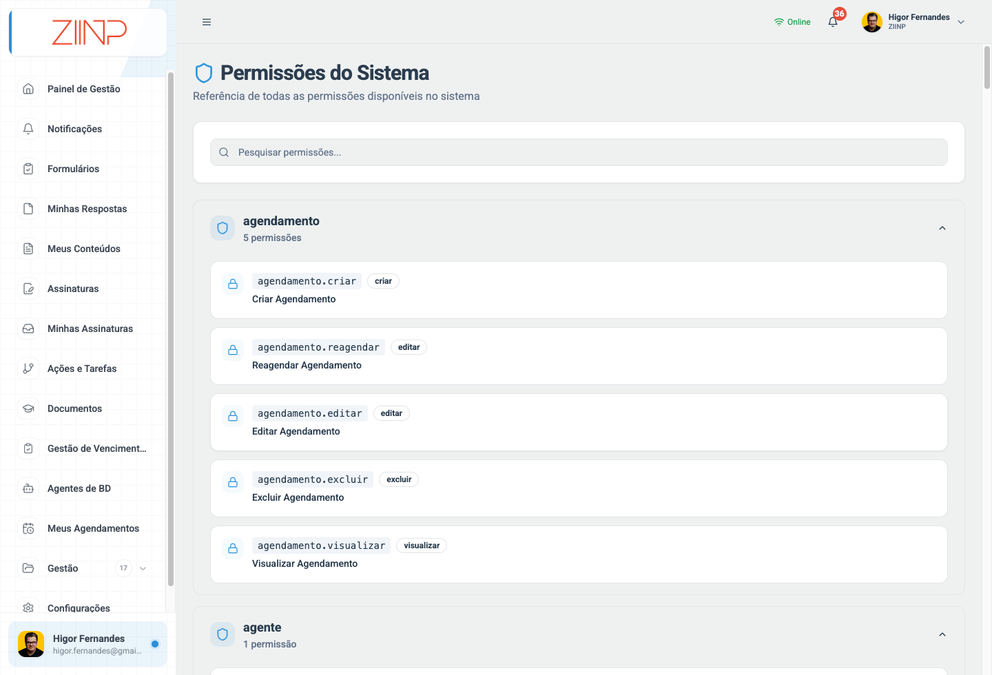Click the excluir tag badge
Screen dimensions: 992x675
tap(399, 479)
